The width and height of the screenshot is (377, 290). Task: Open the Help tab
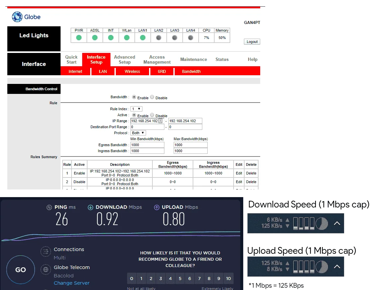[x=253, y=60]
